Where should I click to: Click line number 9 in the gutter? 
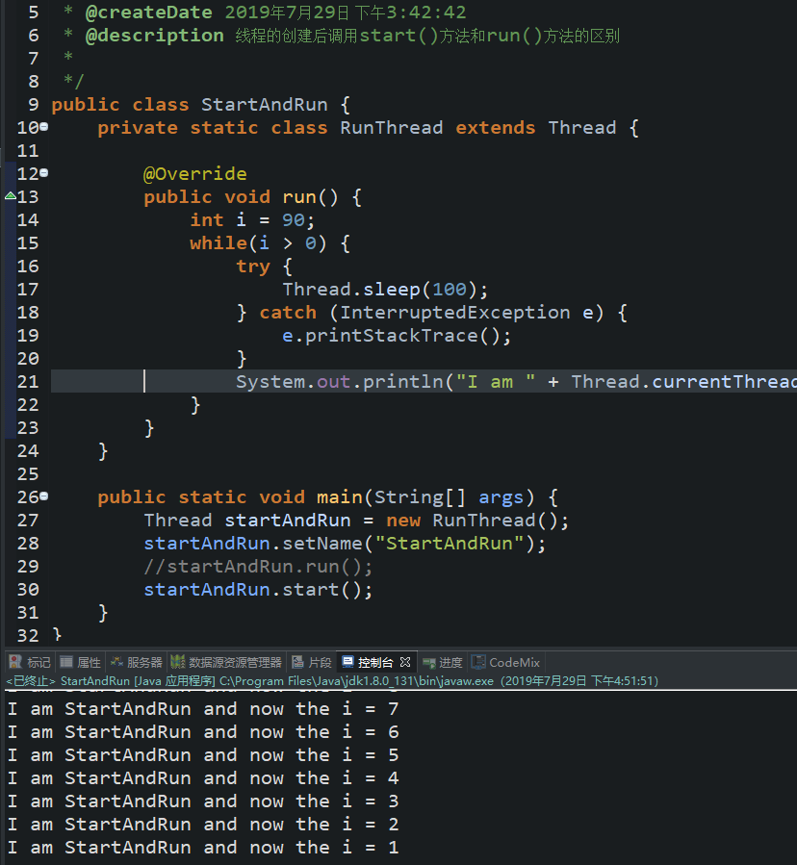point(33,105)
